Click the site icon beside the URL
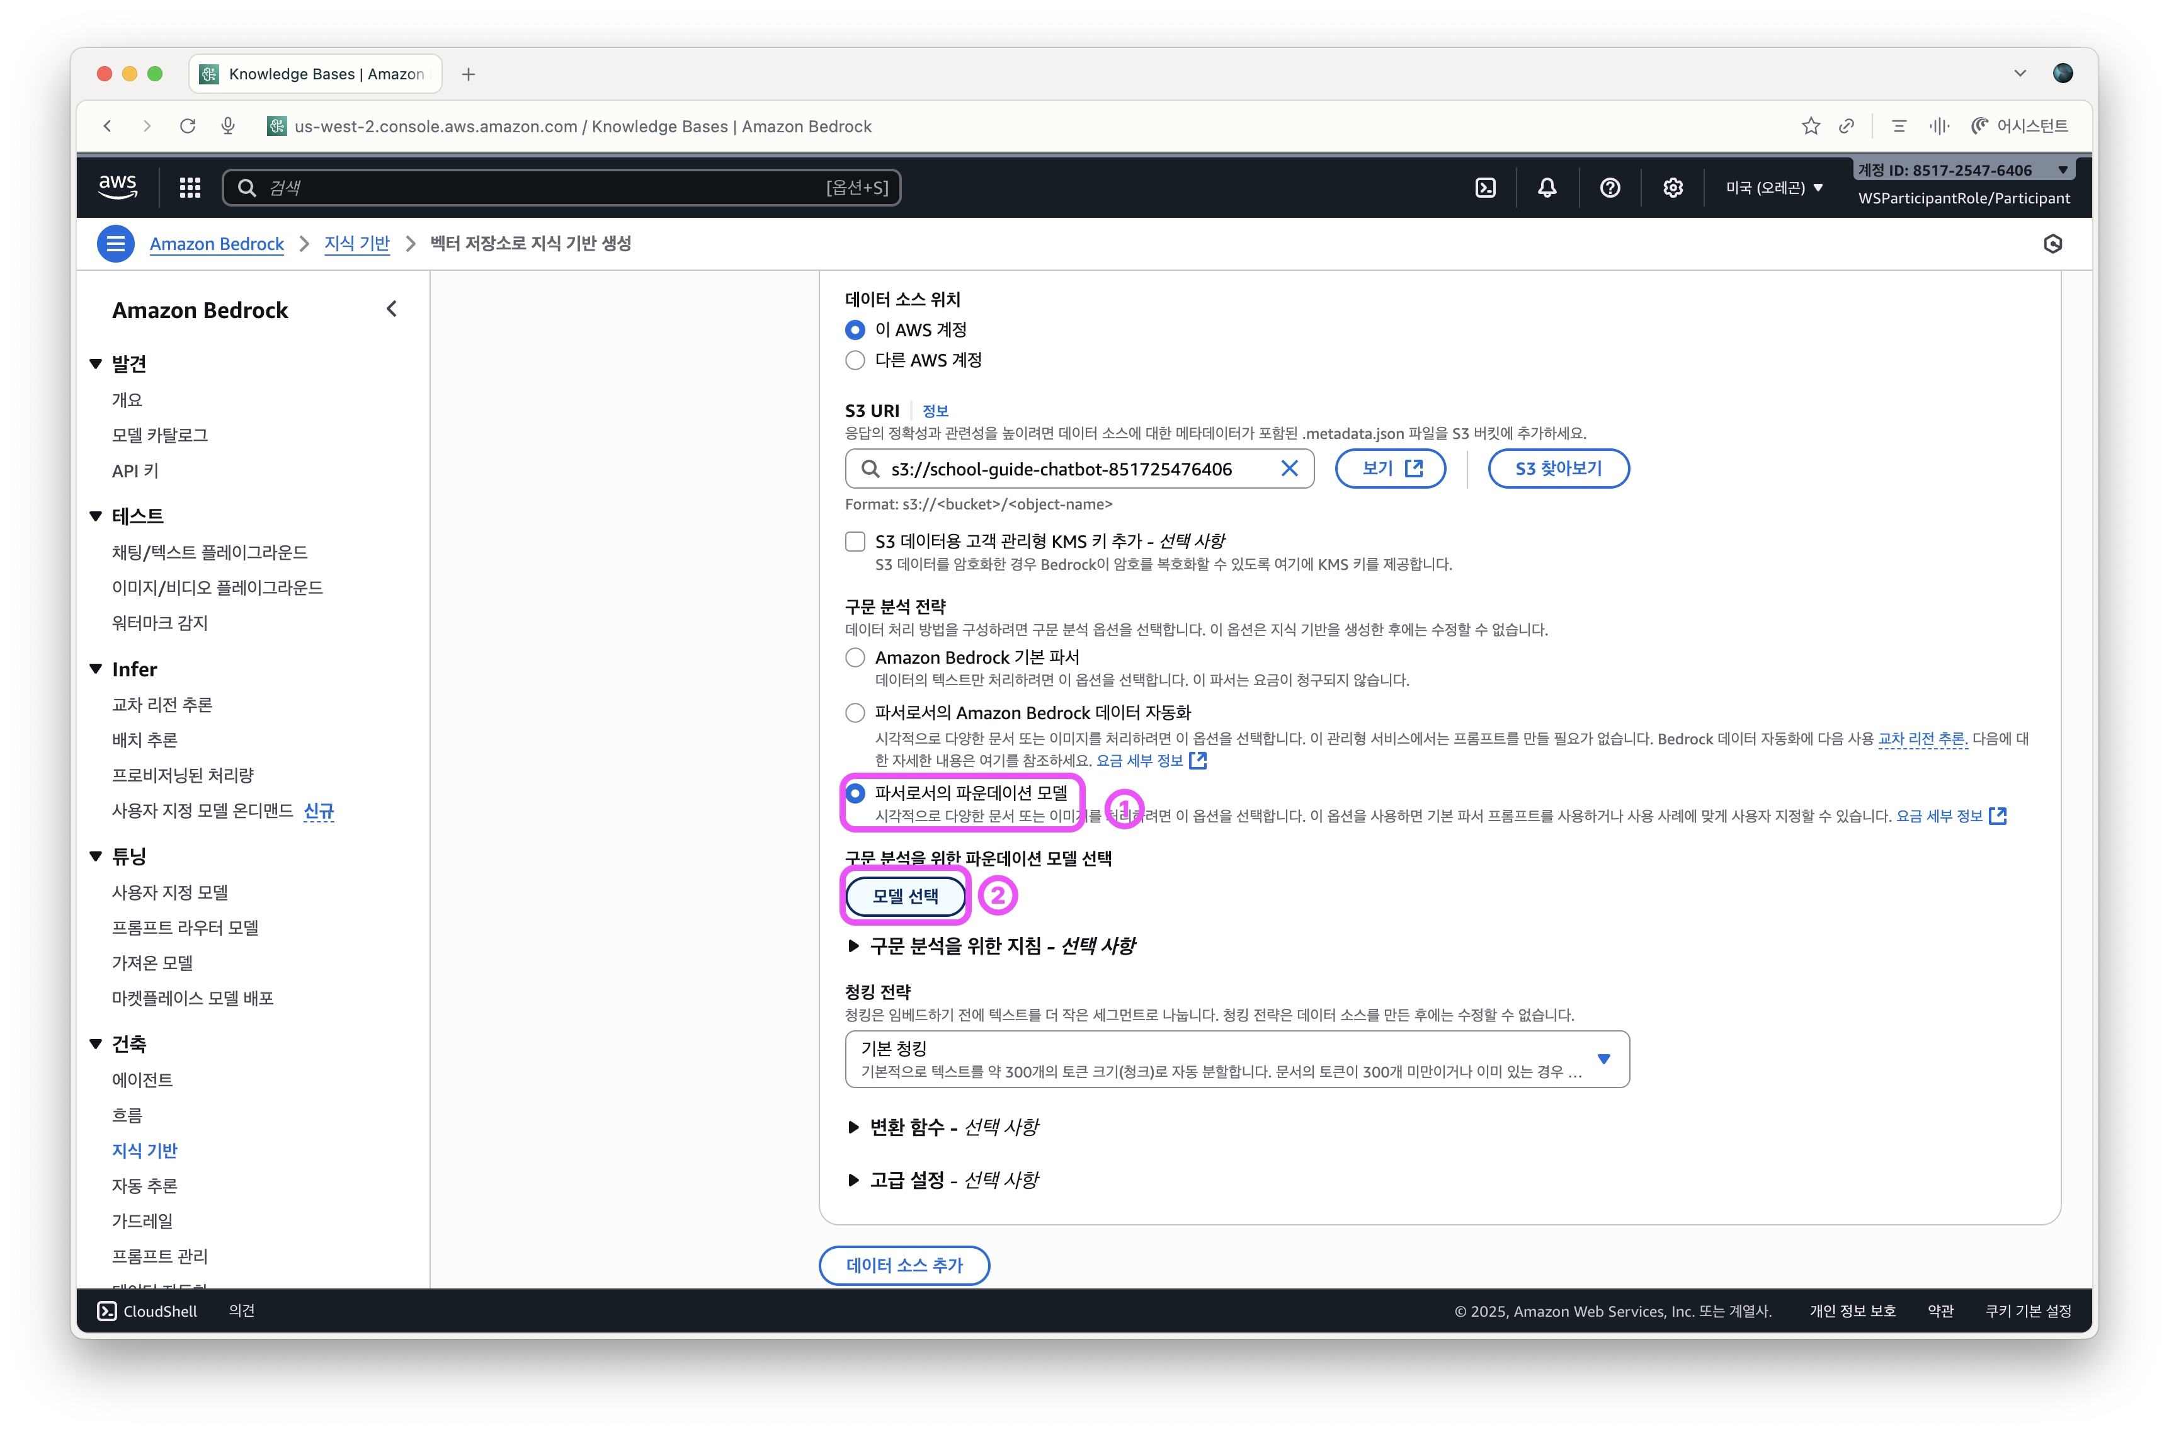2169x1432 pixels. click(276, 126)
